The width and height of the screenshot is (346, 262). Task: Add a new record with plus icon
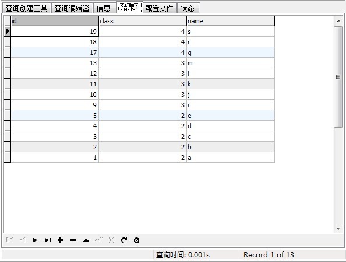pos(60,240)
